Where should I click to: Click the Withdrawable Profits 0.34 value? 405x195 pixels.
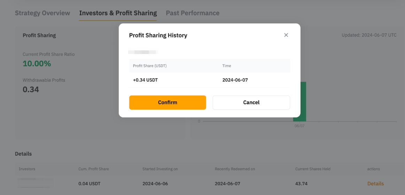point(31,89)
